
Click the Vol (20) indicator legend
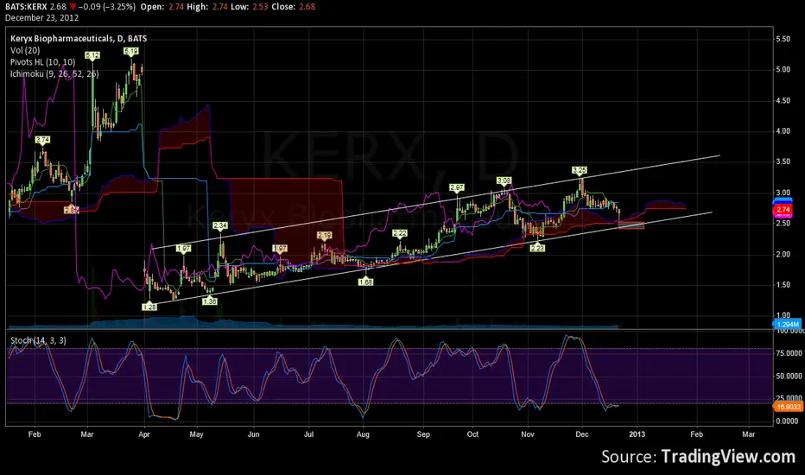pyautogui.click(x=25, y=50)
